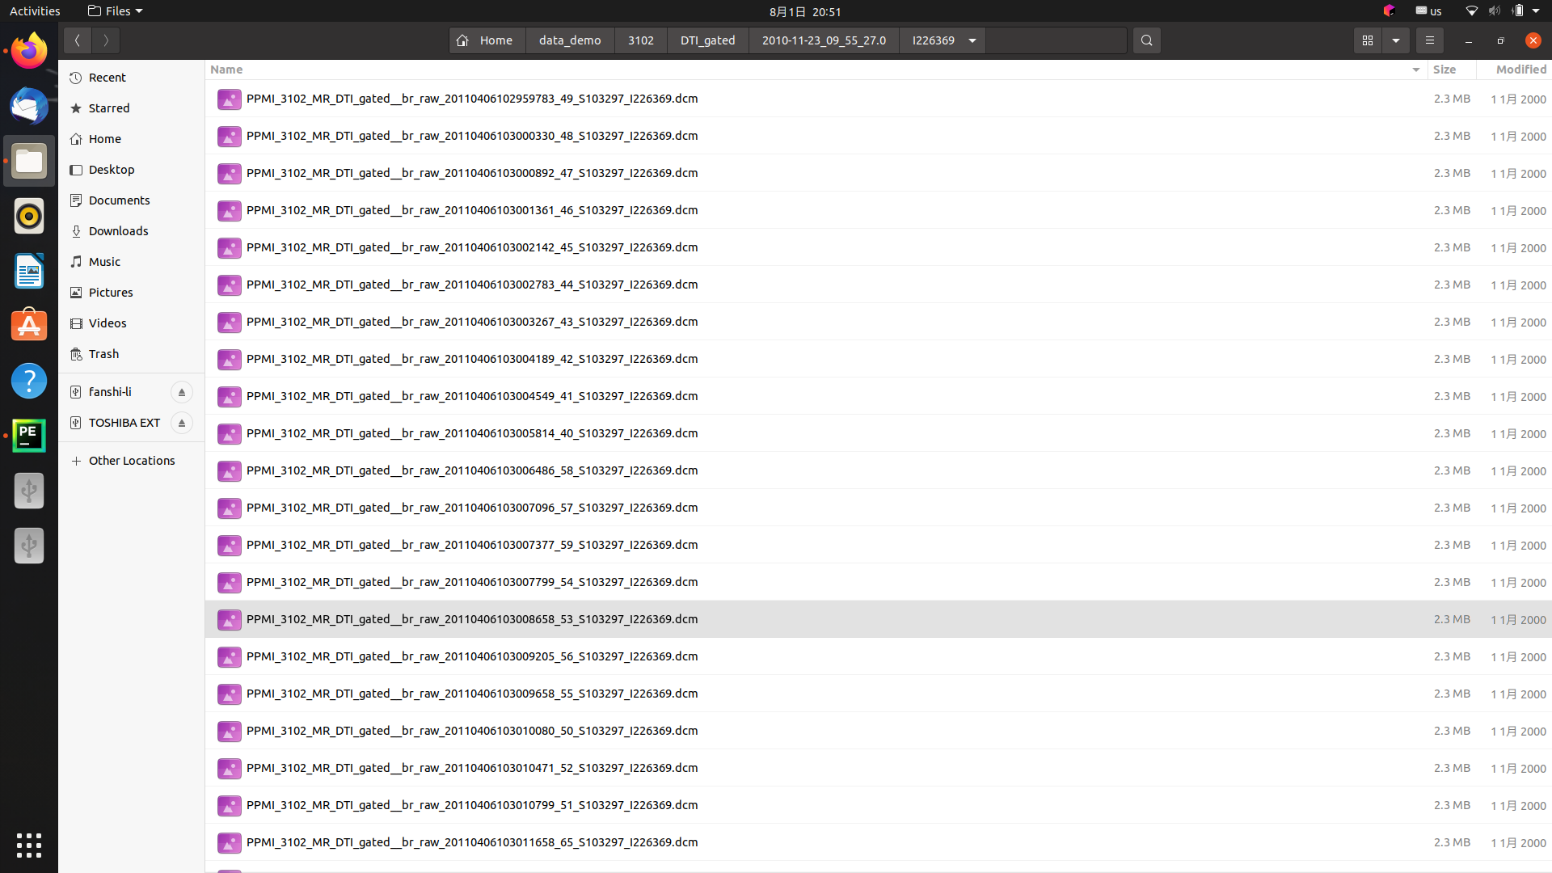1552x873 pixels.
Task: Toggle grid view icon button
Action: (1367, 40)
